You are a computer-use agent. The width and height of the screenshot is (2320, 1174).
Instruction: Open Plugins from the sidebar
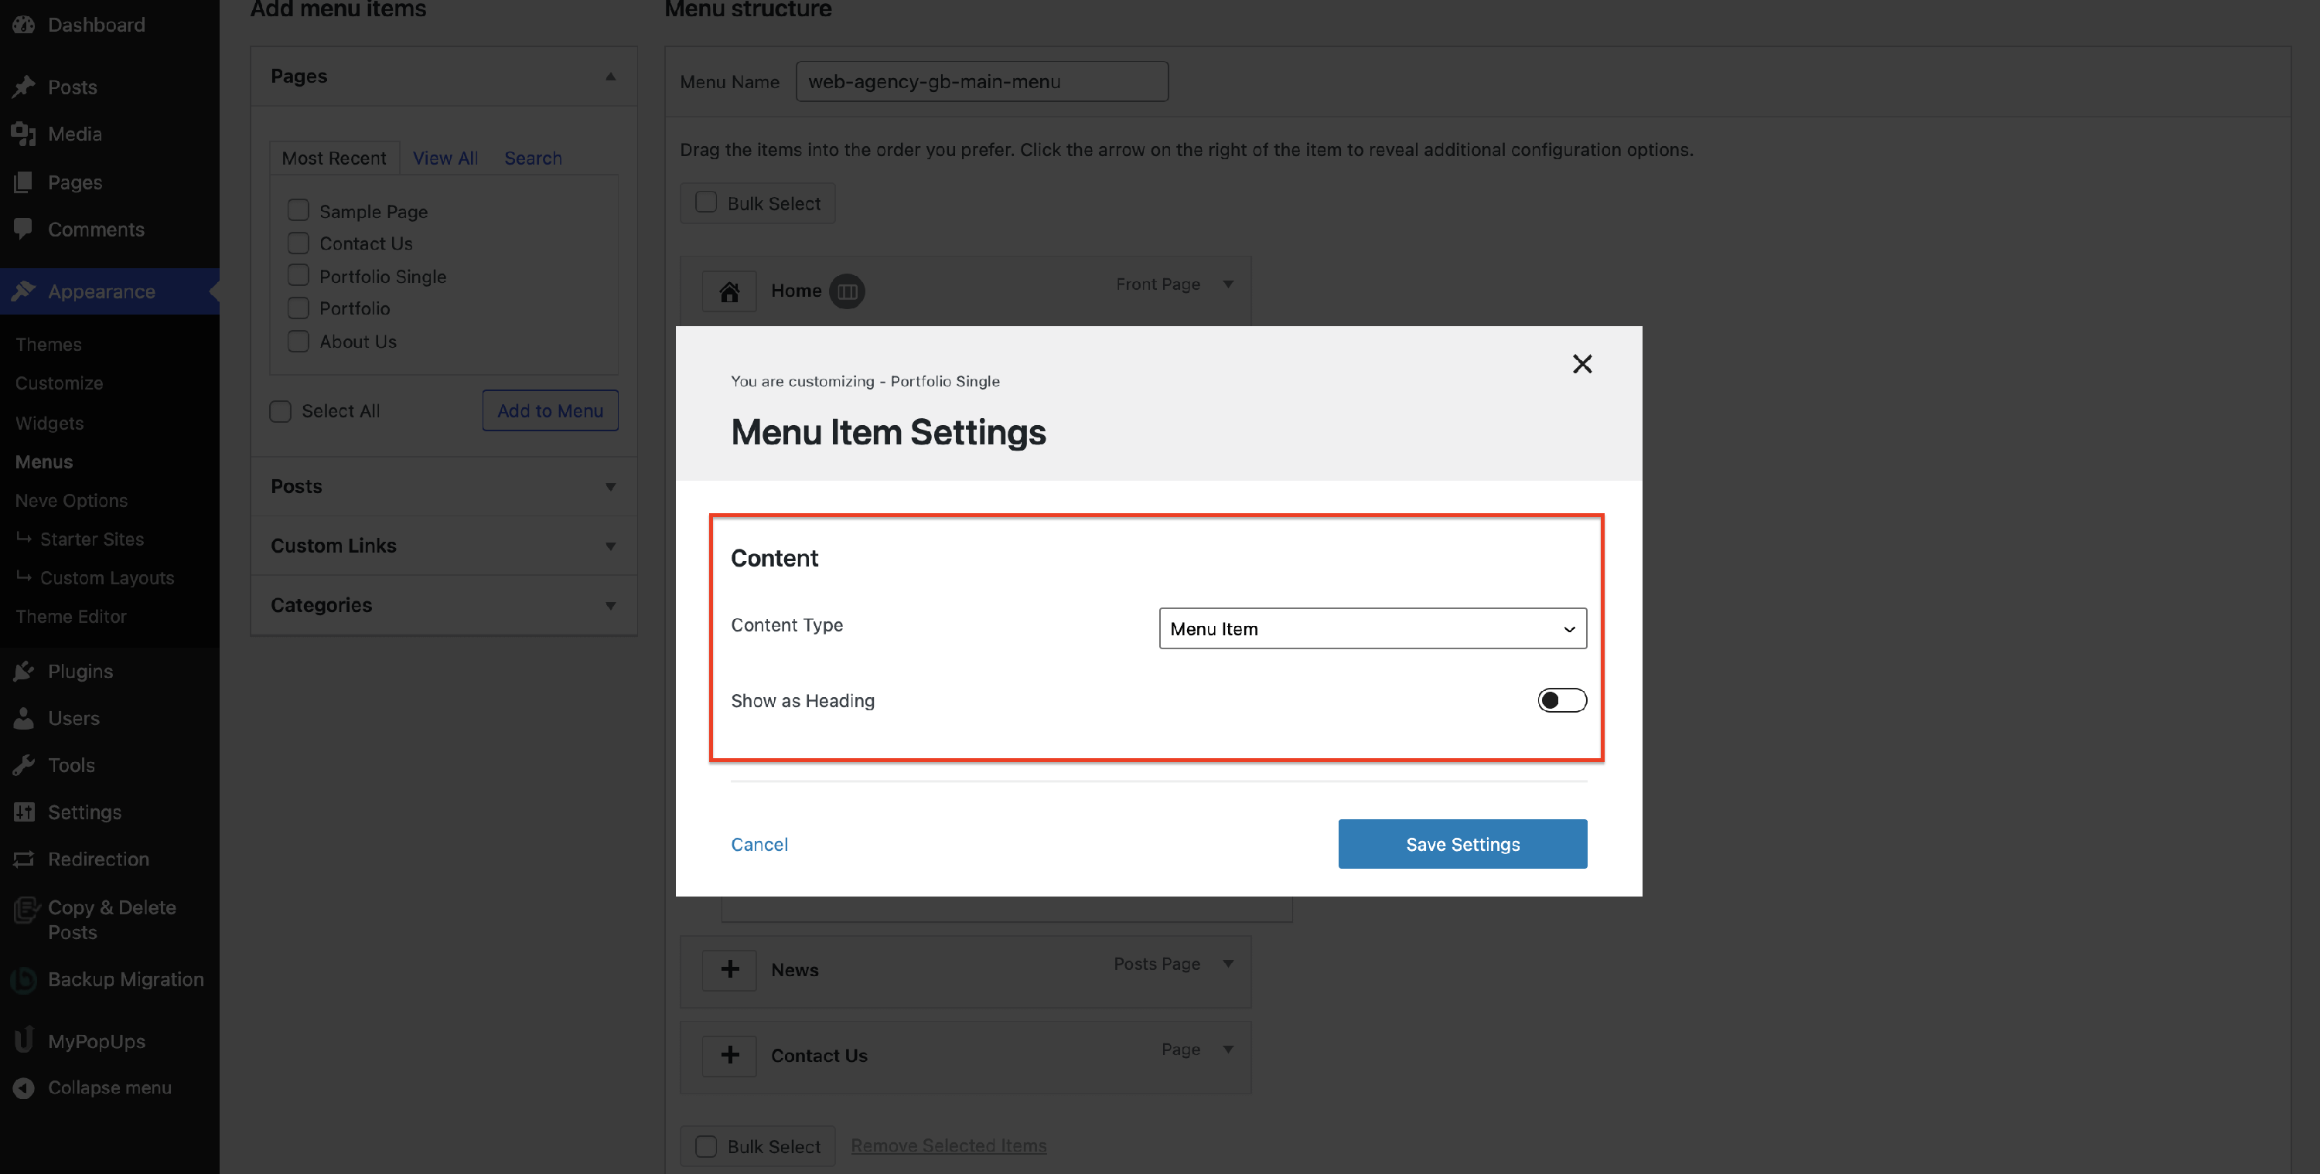tap(80, 672)
